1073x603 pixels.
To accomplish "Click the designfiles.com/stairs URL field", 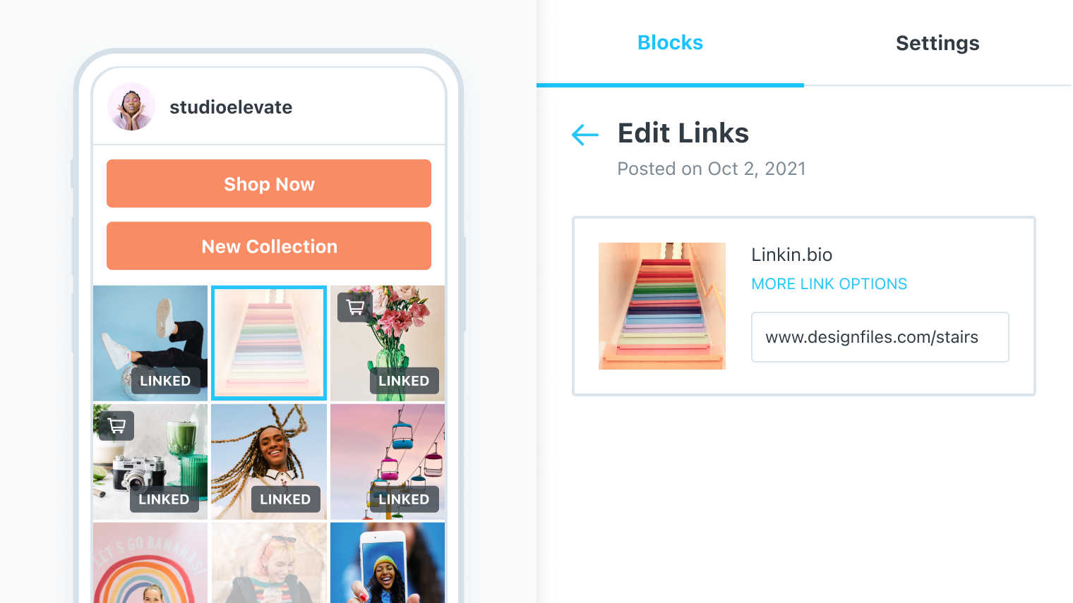I will click(x=880, y=337).
